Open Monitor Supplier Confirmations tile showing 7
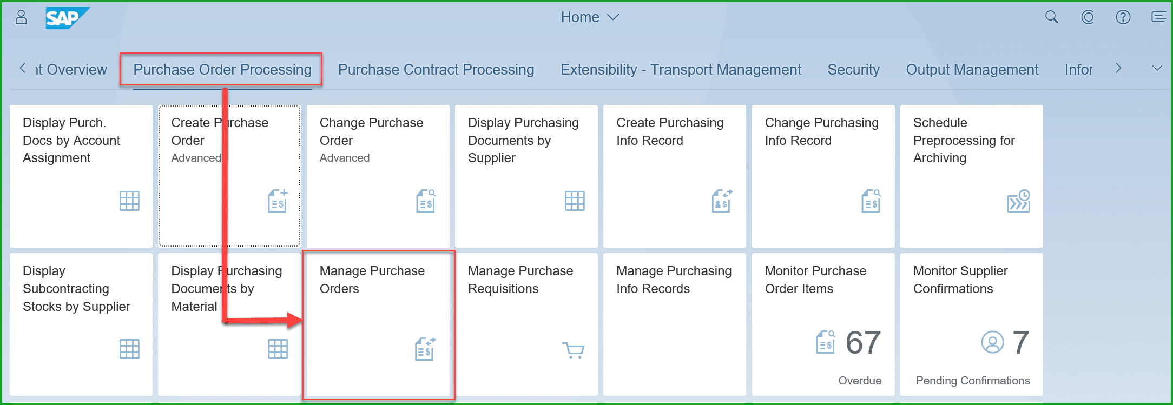The image size is (1173, 405). [x=971, y=324]
